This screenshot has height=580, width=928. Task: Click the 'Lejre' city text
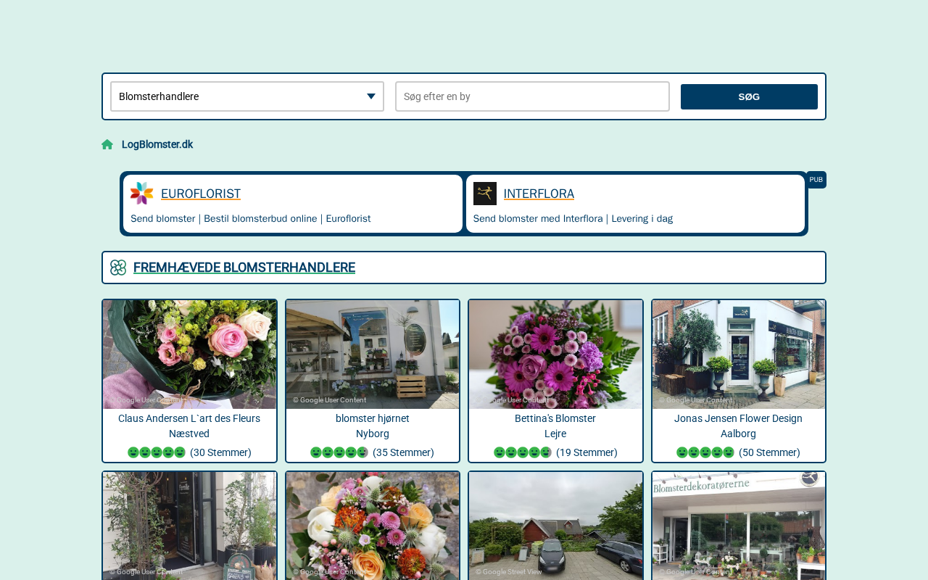[x=555, y=434]
